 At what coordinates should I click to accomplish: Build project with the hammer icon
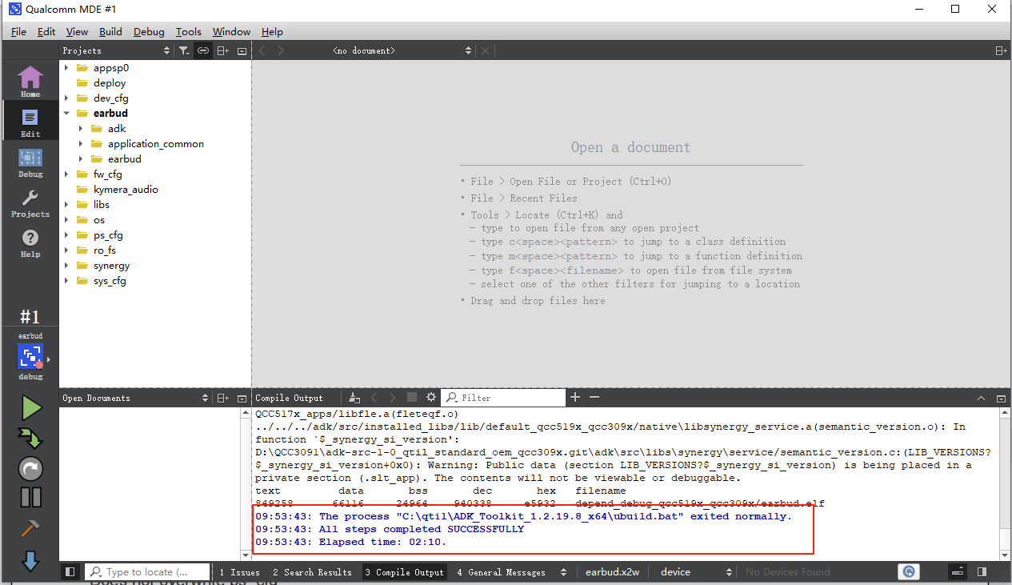[x=30, y=528]
